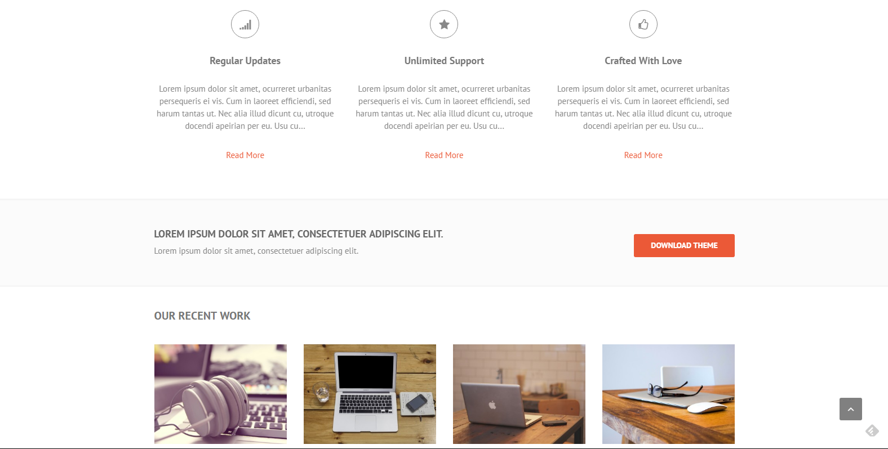The image size is (888, 449).
Task: Open the Unlimited Support heading
Action: coord(444,61)
